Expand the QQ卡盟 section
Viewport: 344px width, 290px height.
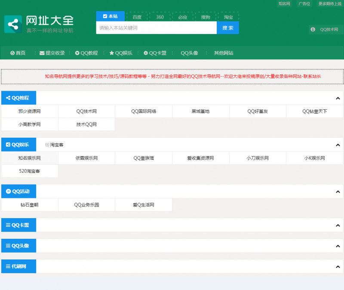click(x=338, y=225)
